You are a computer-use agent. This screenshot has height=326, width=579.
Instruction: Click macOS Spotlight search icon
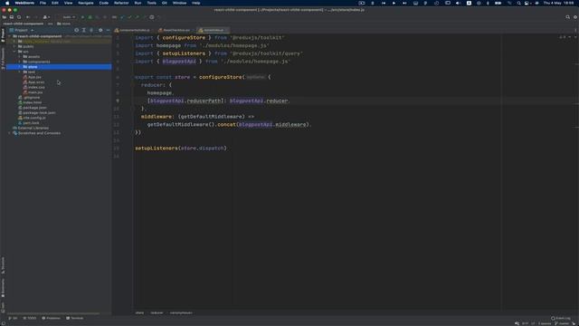click(x=518, y=3)
